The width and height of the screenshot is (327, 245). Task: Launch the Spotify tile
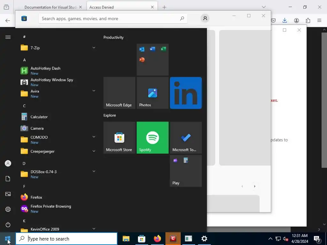click(x=152, y=137)
